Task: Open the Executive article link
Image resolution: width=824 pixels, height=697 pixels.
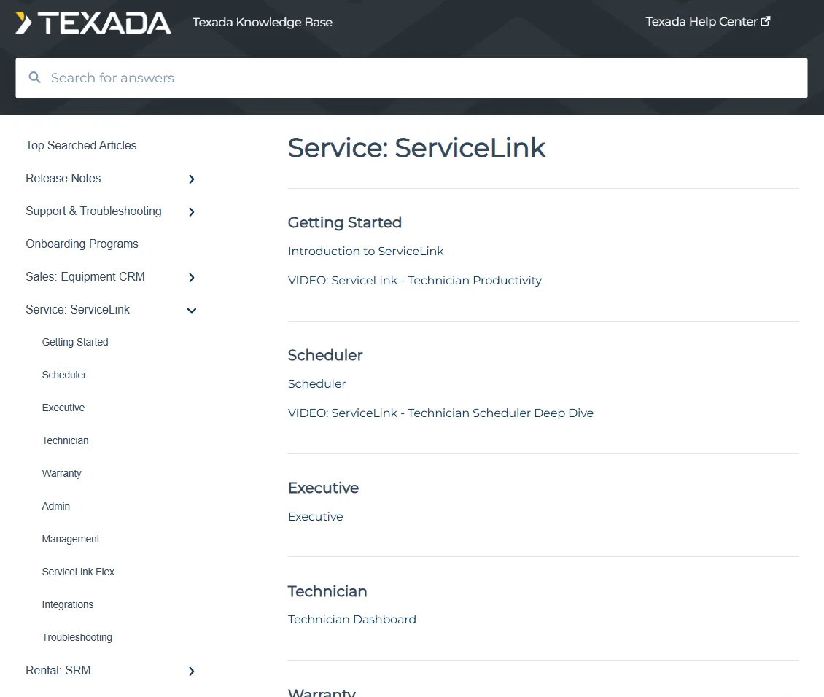Action: [x=315, y=516]
